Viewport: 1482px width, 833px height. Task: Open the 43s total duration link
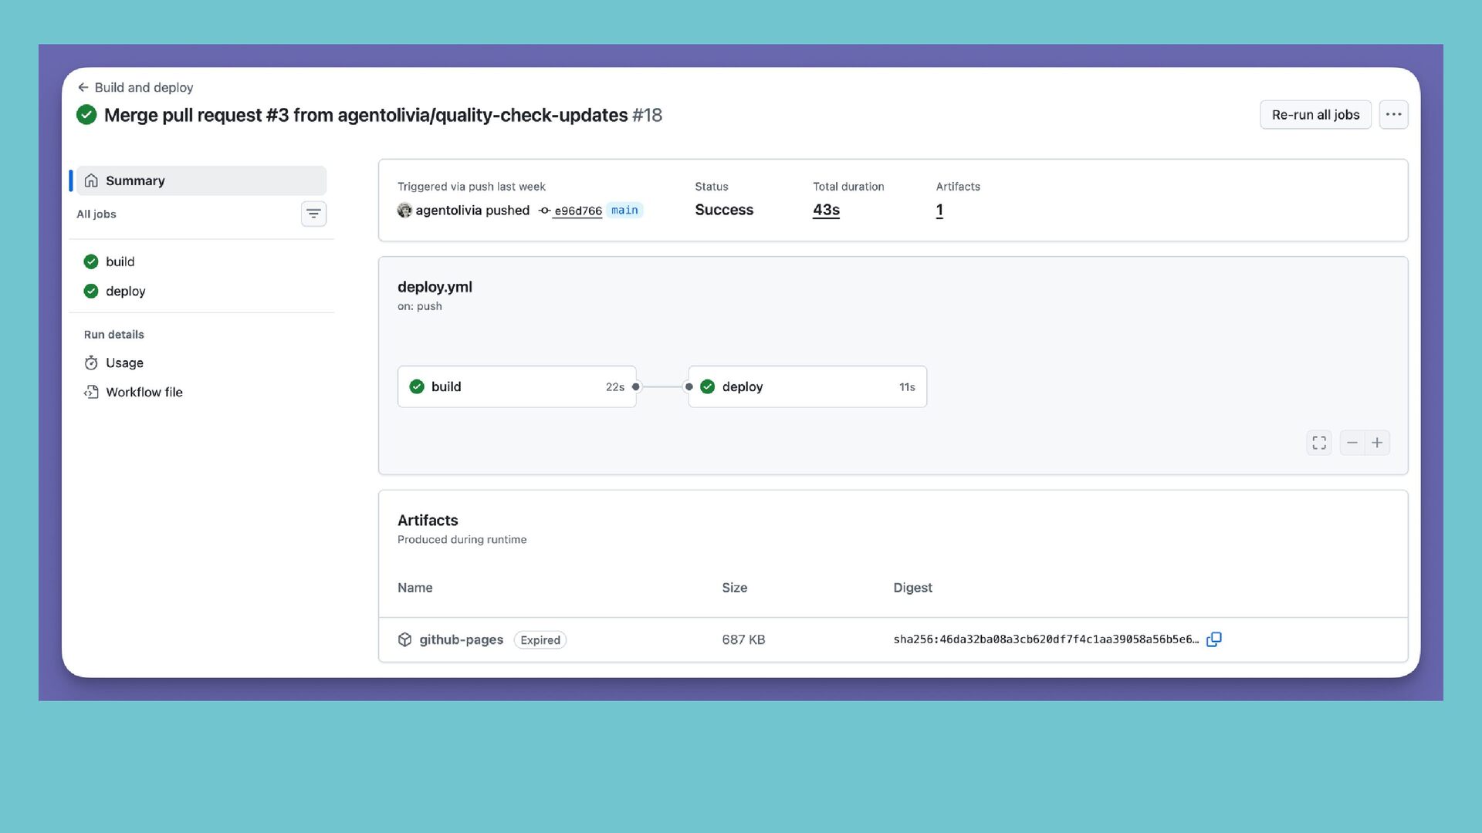click(x=826, y=210)
